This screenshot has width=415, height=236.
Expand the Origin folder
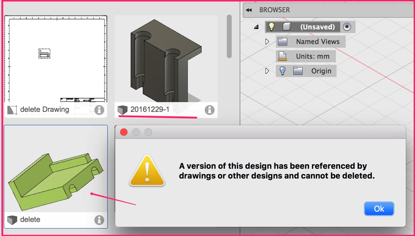(x=267, y=71)
